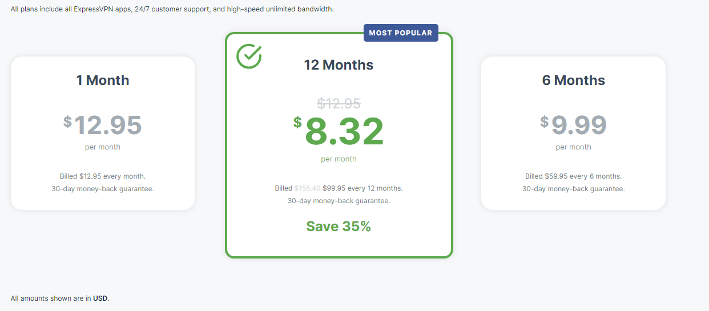This screenshot has height=311, width=709.
Task: Click the '1 Month' heading
Action: pos(103,80)
